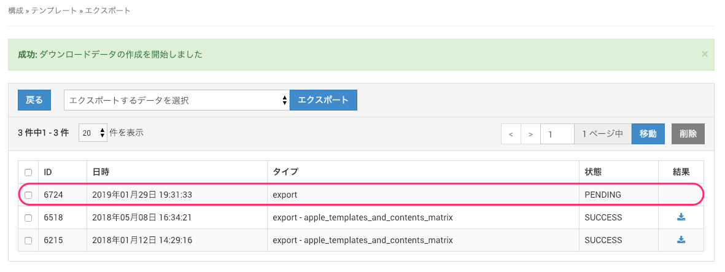The height and width of the screenshot is (272, 725).
Task: Toggle the select-all checkbox in table header
Action: click(28, 173)
